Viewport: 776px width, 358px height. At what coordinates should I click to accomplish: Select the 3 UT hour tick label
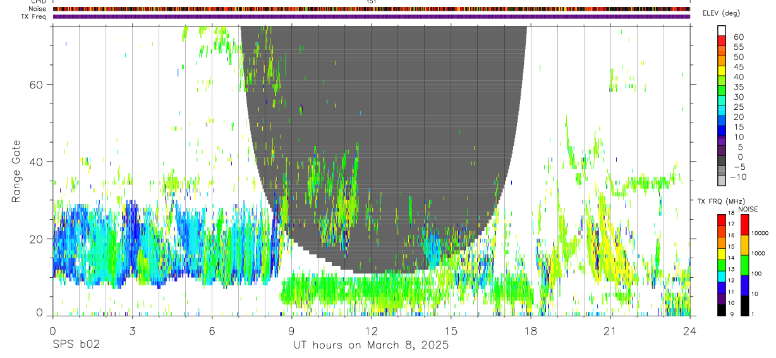click(132, 331)
